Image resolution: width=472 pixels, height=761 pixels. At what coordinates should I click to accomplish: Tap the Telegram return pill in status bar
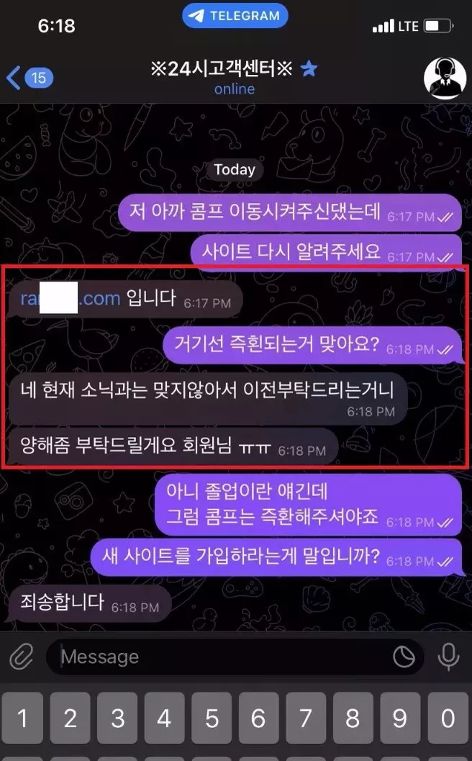point(235,16)
